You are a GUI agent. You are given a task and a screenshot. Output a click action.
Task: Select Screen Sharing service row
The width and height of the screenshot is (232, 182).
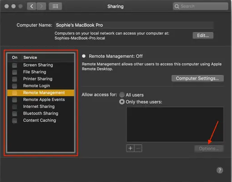point(41,65)
